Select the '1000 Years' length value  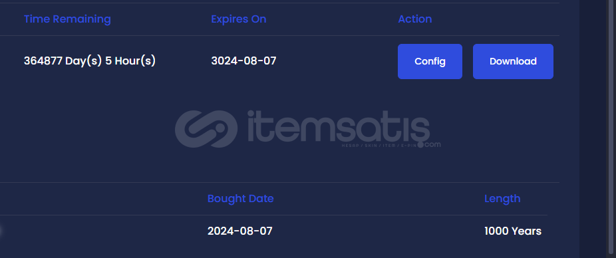click(513, 231)
